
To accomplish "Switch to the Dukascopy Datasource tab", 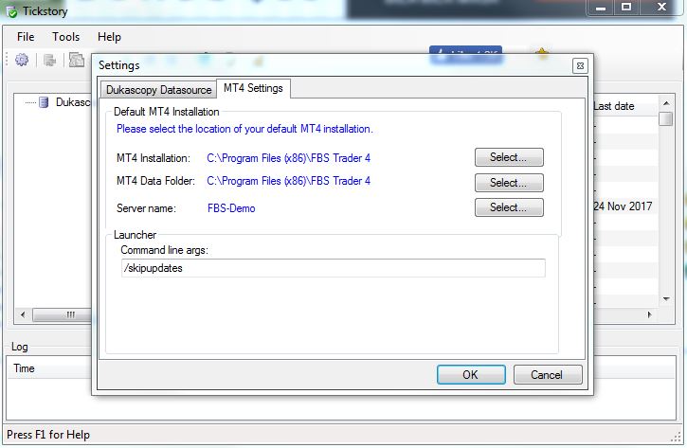I will click(158, 90).
